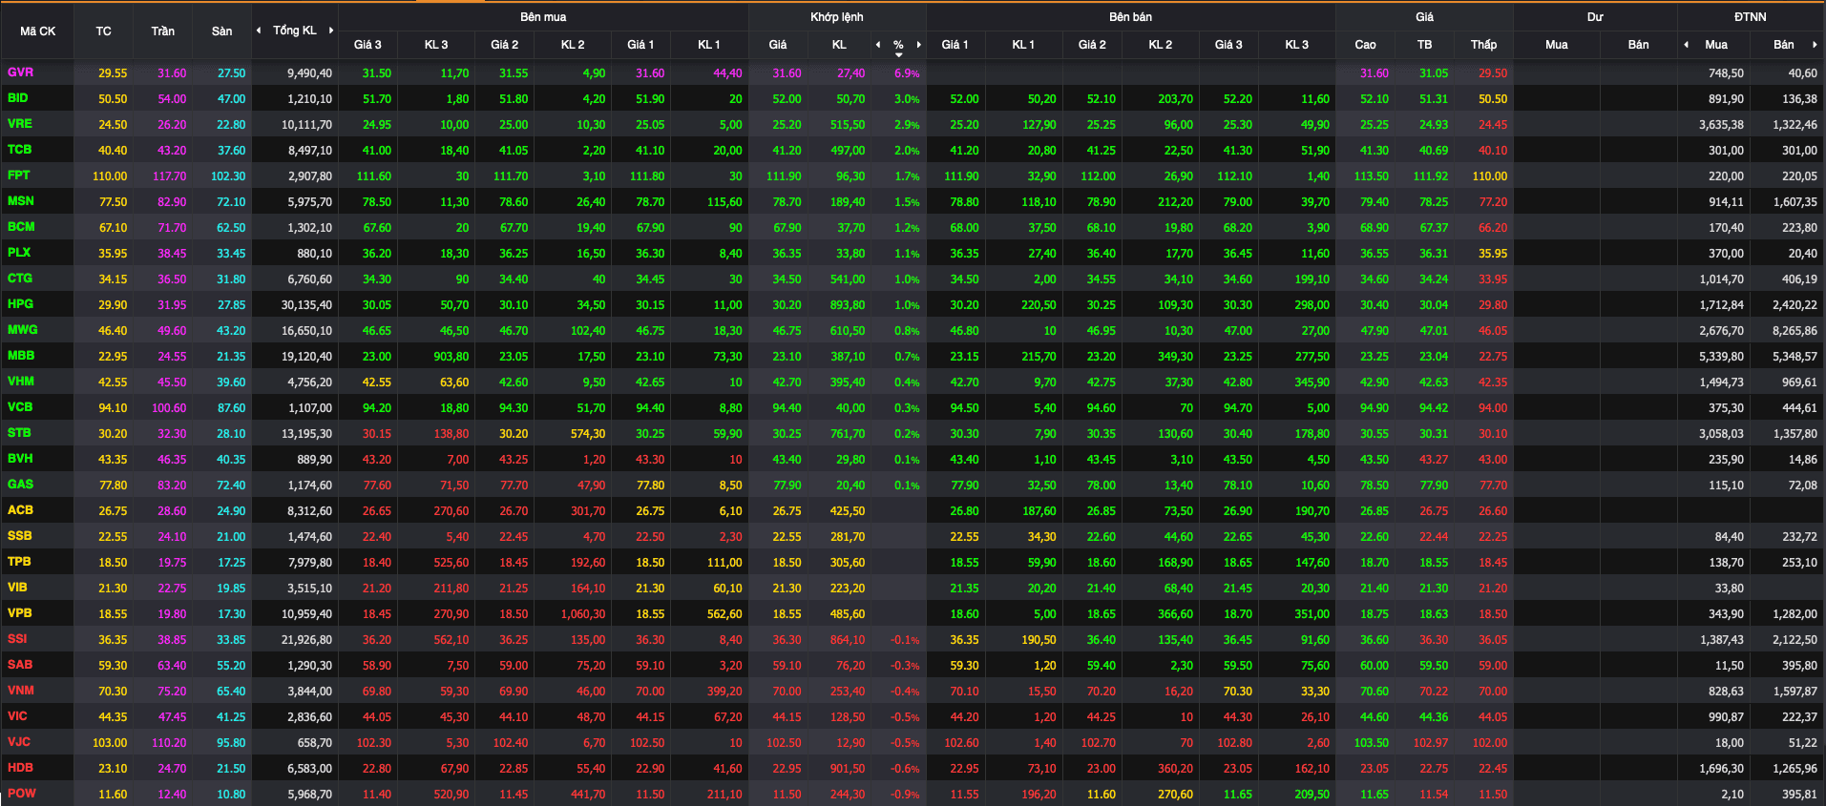Click the left arrow before Tổng KL header
Image resolution: width=1826 pixels, height=806 pixels.
(259, 31)
